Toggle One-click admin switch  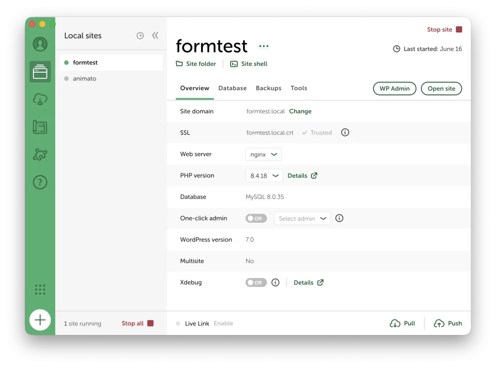(256, 218)
